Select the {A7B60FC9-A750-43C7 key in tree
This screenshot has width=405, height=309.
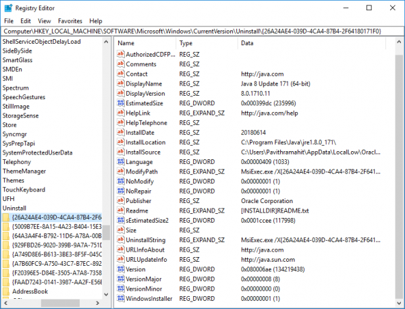tap(57, 264)
